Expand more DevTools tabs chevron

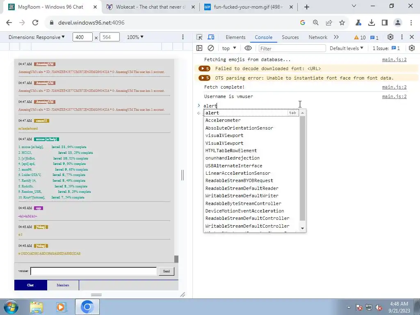(336, 37)
